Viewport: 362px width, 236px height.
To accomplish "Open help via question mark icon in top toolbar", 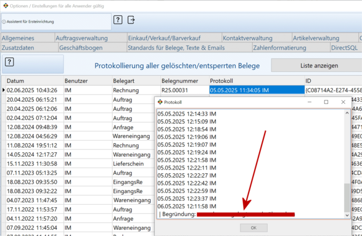I will pos(118,20).
